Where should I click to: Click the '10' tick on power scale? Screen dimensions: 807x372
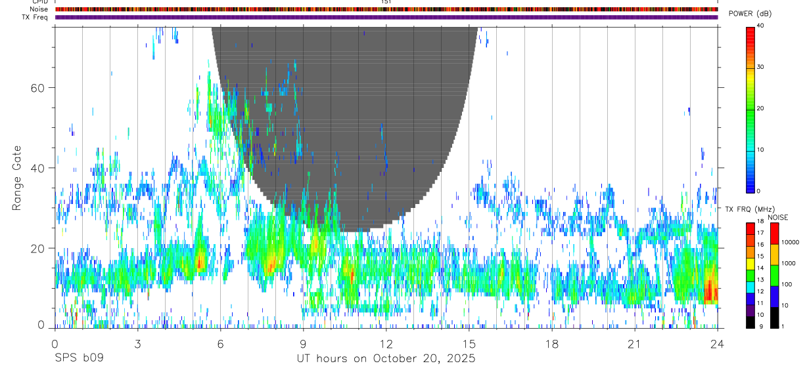point(760,150)
